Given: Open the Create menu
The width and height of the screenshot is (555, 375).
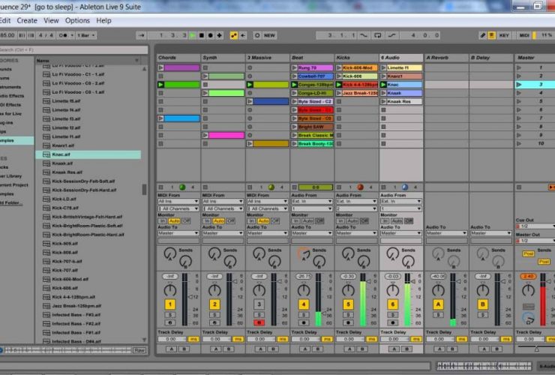Looking at the screenshot, I should tap(27, 20).
